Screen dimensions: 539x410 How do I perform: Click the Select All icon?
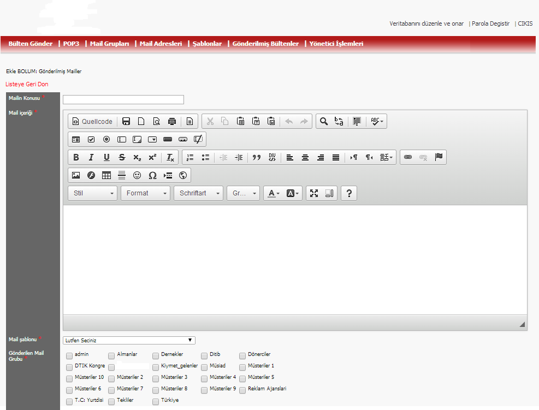357,121
